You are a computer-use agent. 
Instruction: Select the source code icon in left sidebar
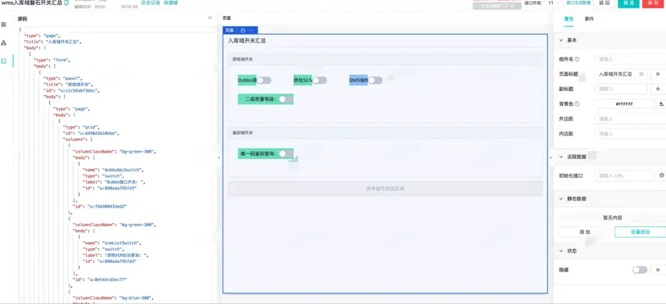(x=4, y=61)
